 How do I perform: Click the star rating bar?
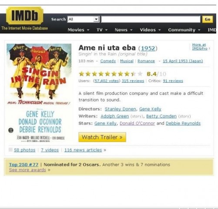111,74
